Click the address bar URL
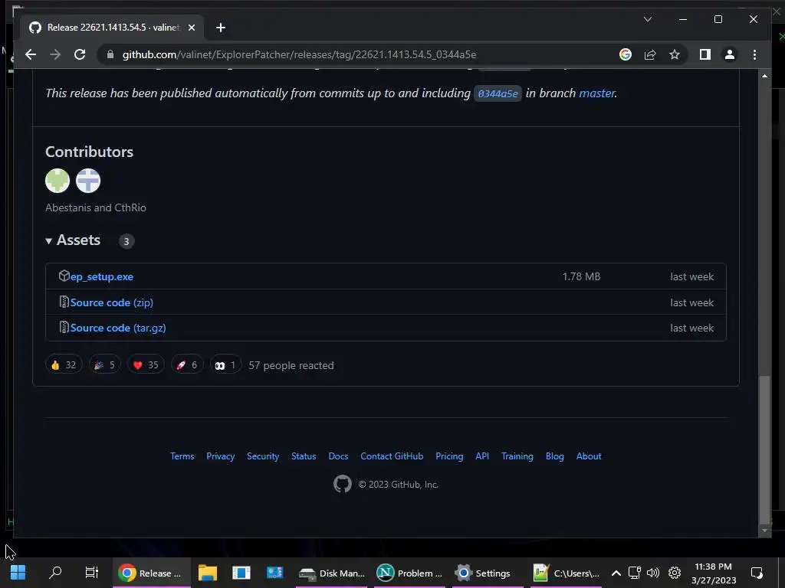The image size is (785, 588). pos(299,54)
